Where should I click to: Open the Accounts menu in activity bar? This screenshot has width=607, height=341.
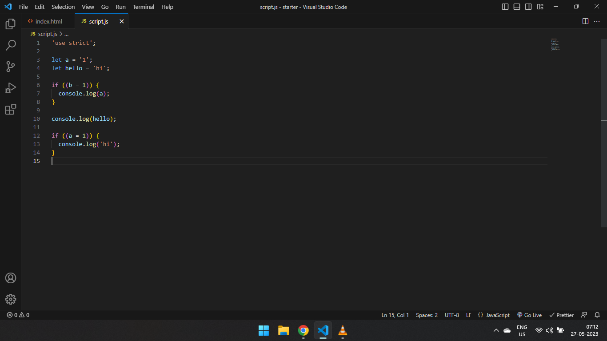pos(11,278)
